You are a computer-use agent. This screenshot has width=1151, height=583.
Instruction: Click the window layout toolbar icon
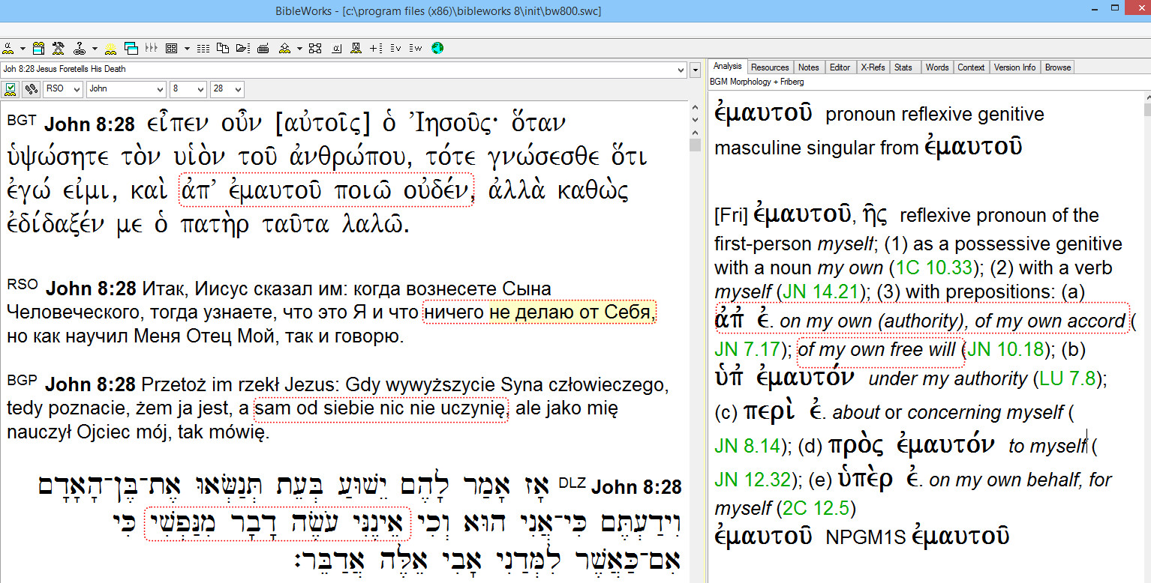[x=38, y=49]
